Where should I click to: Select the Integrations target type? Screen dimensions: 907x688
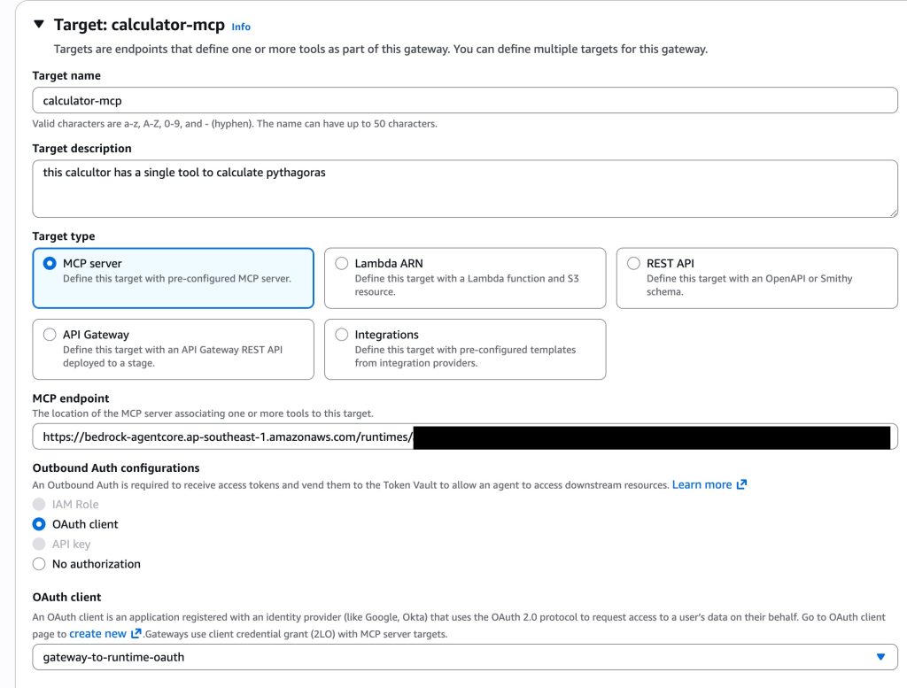[x=342, y=335]
